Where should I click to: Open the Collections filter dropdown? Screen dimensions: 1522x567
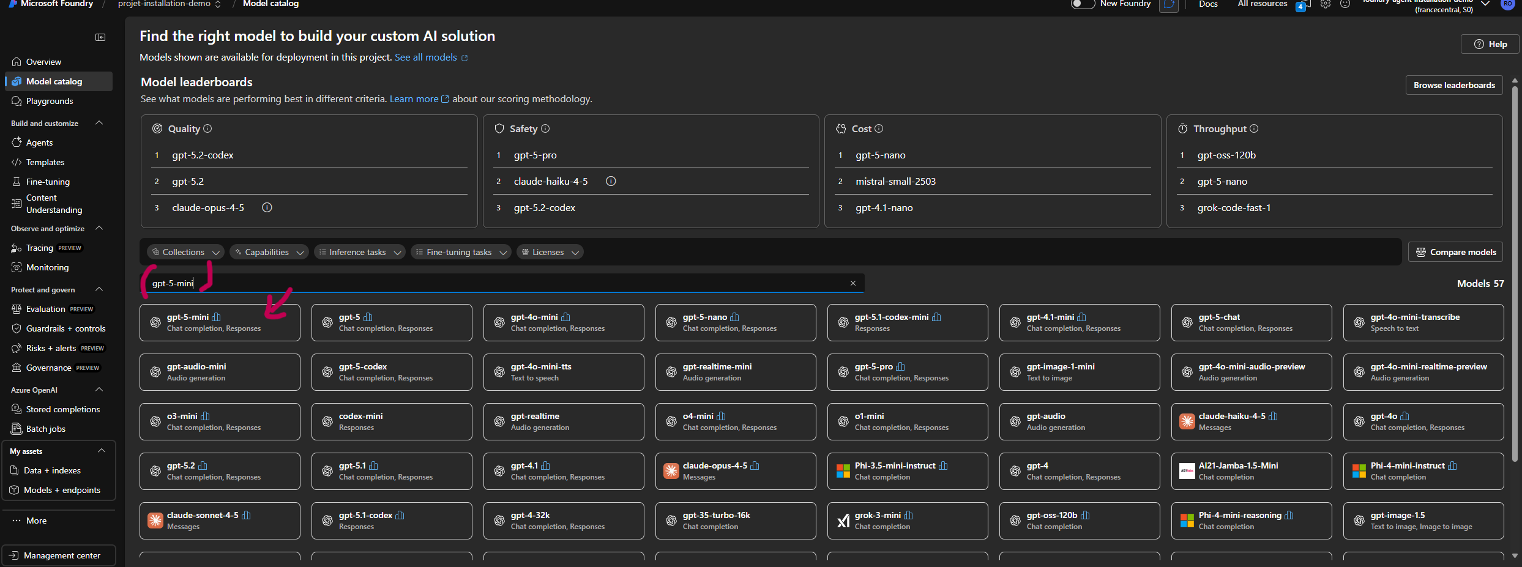[185, 252]
